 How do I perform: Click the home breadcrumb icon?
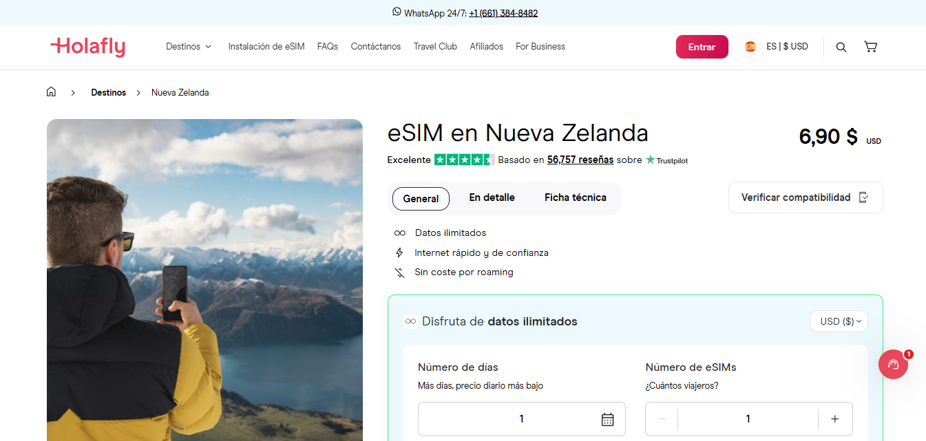point(51,92)
